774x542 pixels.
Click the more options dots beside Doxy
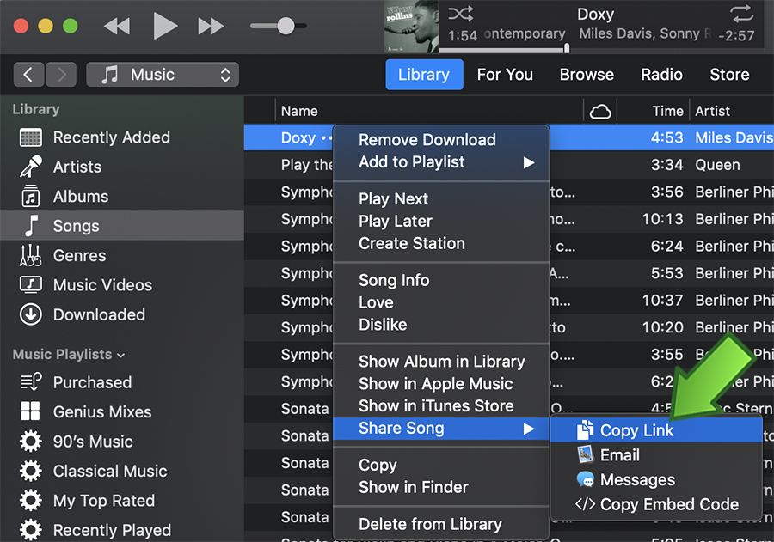(326, 138)
